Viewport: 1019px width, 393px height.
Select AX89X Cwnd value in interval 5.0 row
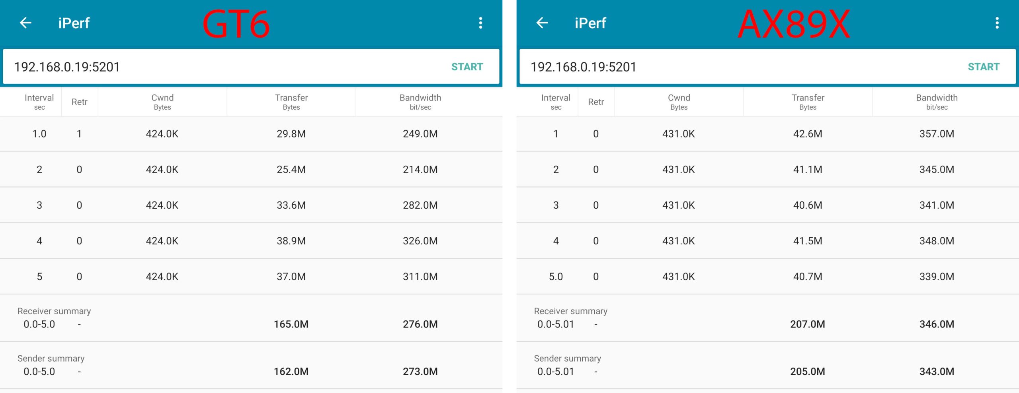click(679, 277)
